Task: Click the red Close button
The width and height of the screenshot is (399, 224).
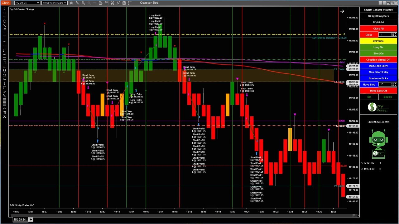Action: tap(369, 35)
